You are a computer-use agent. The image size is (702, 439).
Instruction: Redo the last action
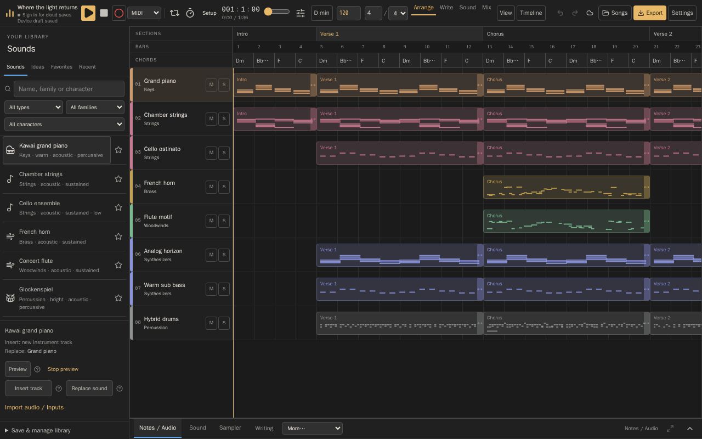point(575,13)
